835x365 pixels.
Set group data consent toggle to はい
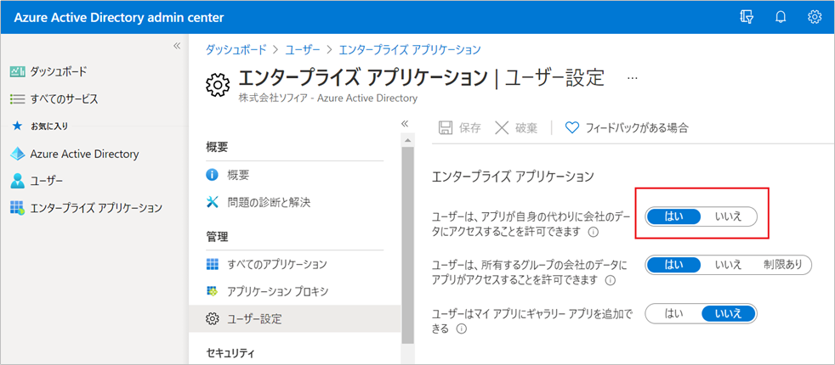(673, 265)
